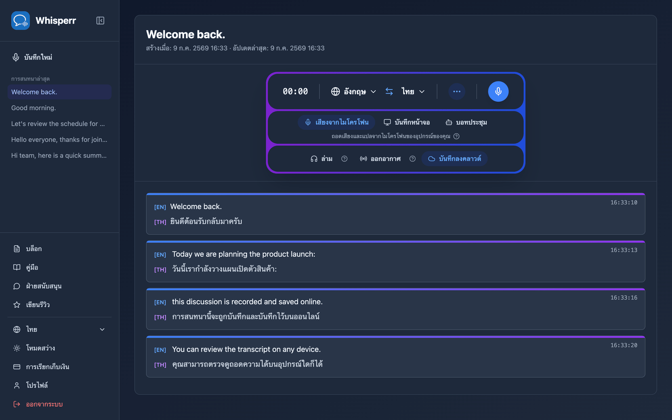Collapse the sidebar panel
The width and height of the screenshot is (672, 420).
[100, 21]
